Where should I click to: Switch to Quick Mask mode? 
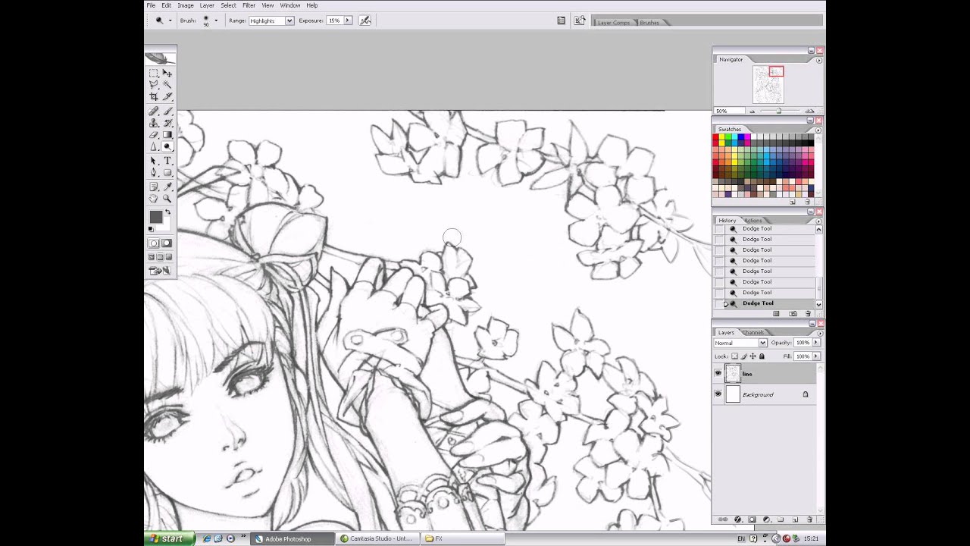(167, 243)
